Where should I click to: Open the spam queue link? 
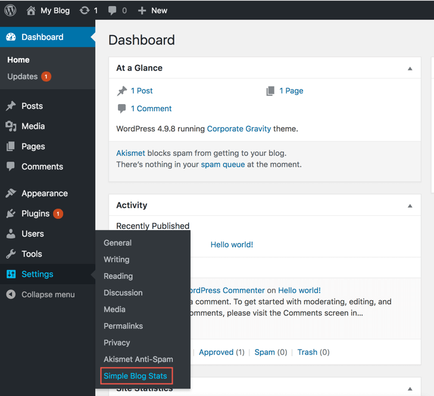tap(223, 165)
